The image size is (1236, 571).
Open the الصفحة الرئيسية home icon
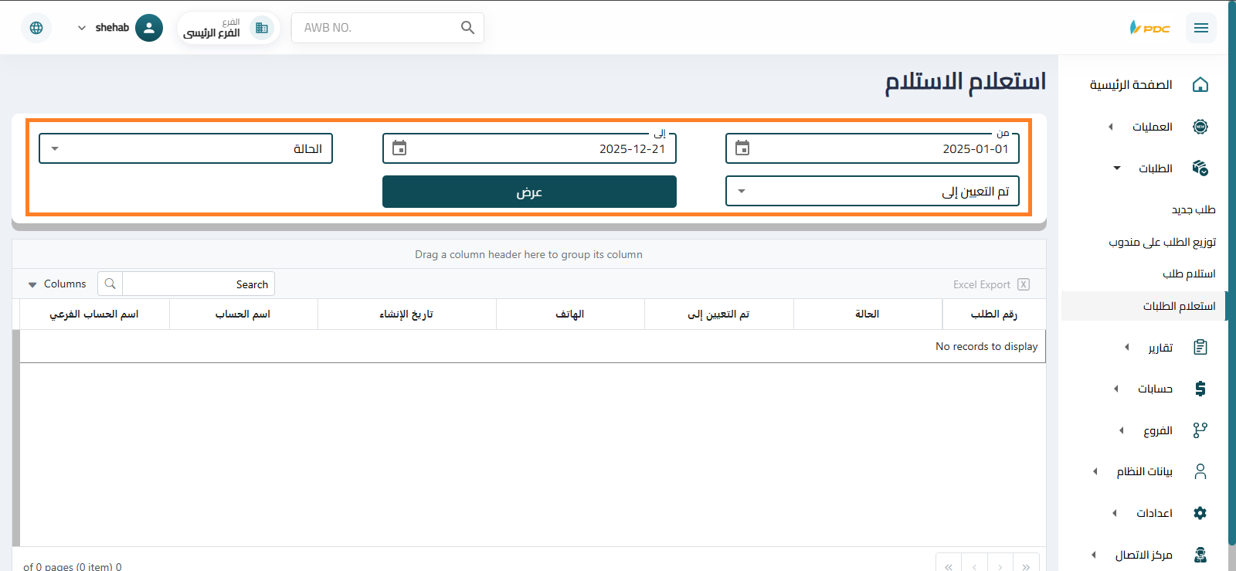click(x=1200, y=84)
